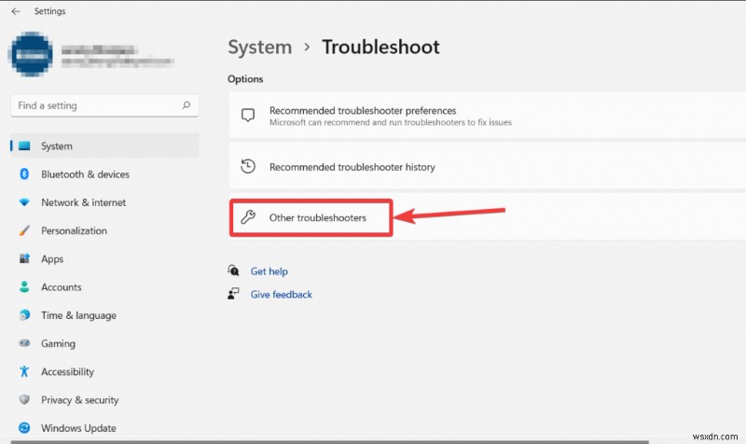Click the speech bubble icon for troubleshooter preferences

248,115
